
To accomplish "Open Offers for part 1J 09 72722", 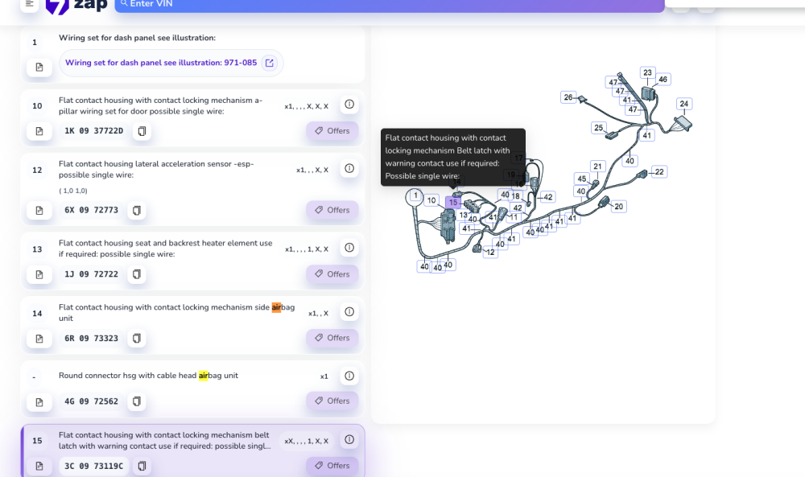I will click(332, 273).
